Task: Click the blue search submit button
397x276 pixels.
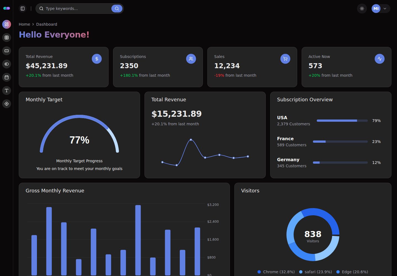Action: click(x=117, y=9)
